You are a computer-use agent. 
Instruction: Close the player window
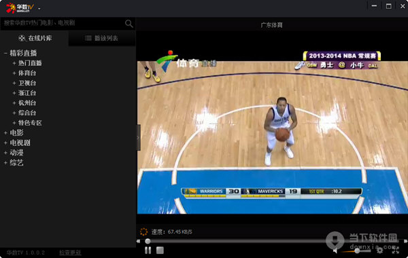point(403,6)
